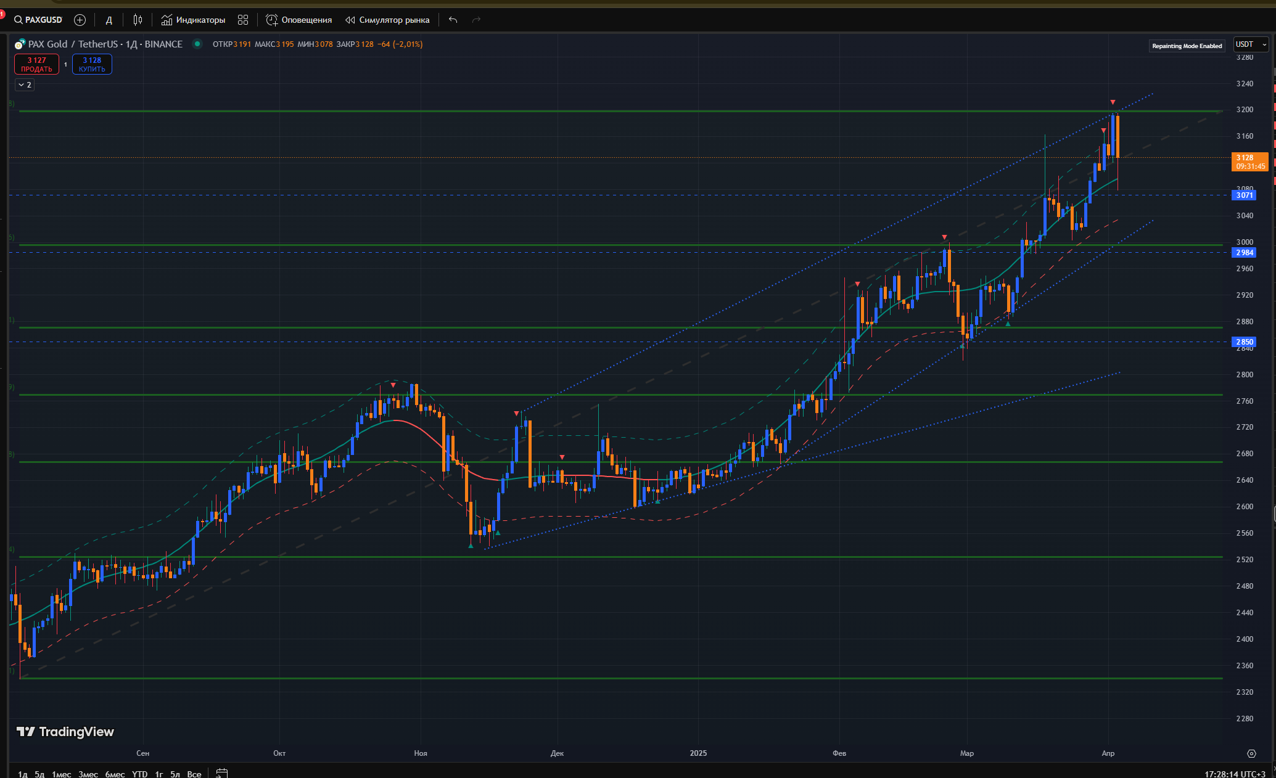Viewport: 1276px width, 778px height.
Task: Open the Д chart interval menu
Action: pyautogui.click(x=109, y=20)
